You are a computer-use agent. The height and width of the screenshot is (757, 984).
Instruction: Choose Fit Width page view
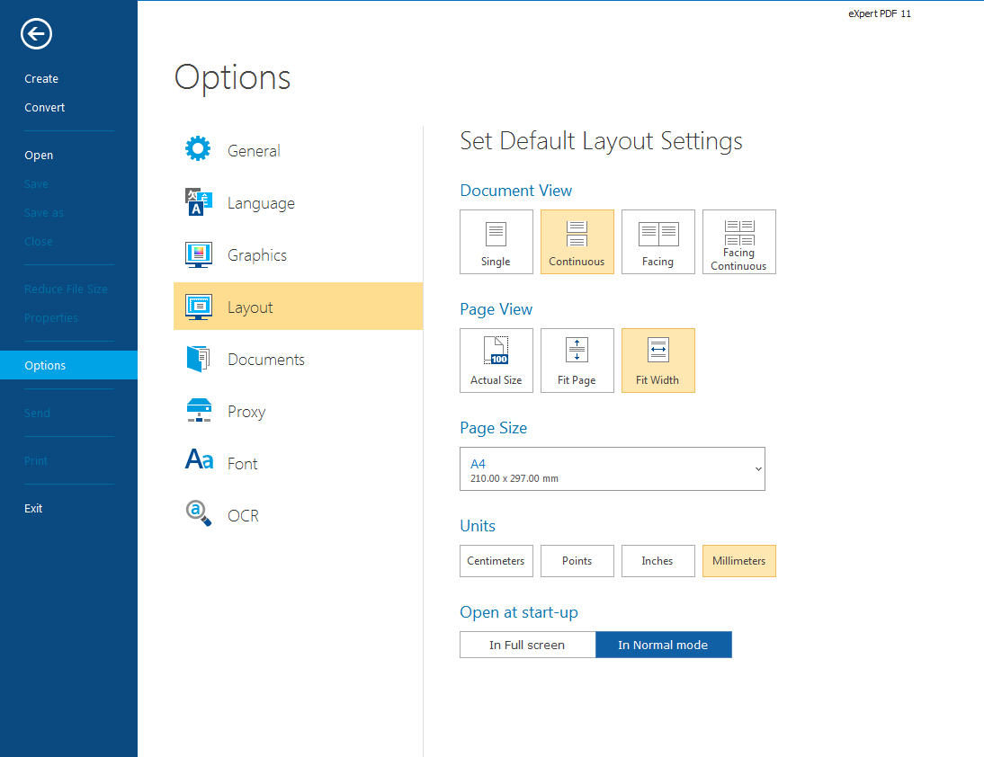658,361
